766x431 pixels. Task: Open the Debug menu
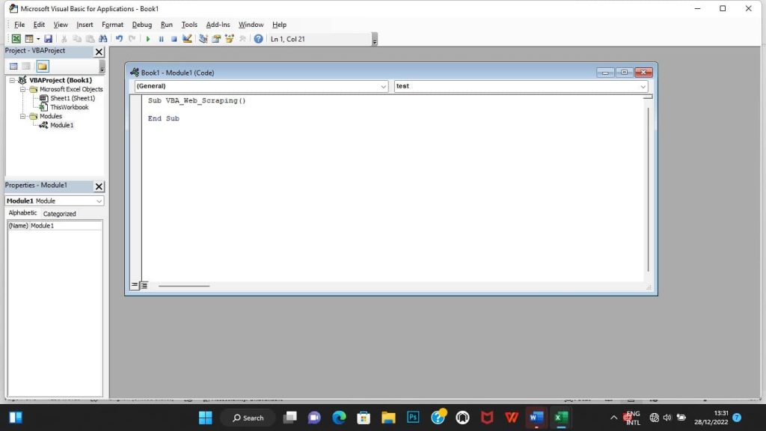141,25
